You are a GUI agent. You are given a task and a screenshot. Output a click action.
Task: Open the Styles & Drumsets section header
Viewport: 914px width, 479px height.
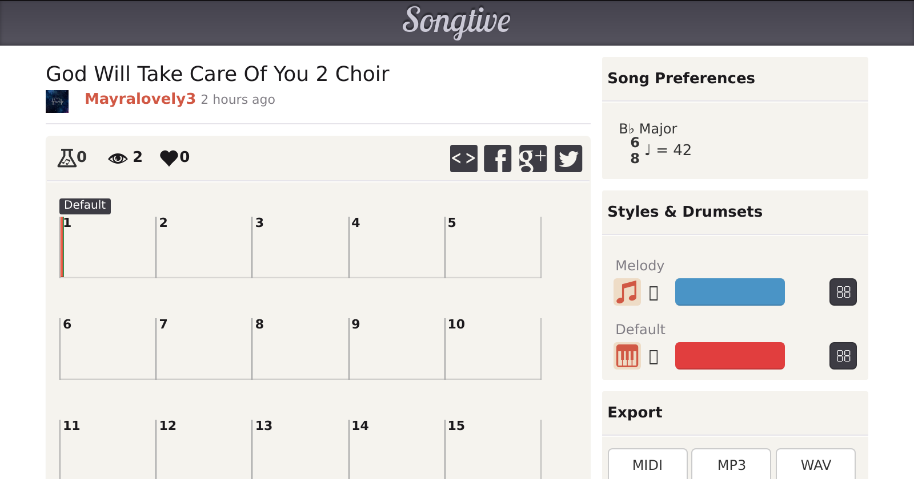[x=685, y=212]
